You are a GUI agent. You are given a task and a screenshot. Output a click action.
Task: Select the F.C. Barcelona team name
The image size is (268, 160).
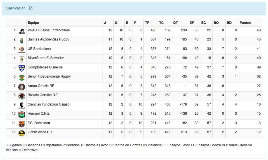click(x=39, y=123)
